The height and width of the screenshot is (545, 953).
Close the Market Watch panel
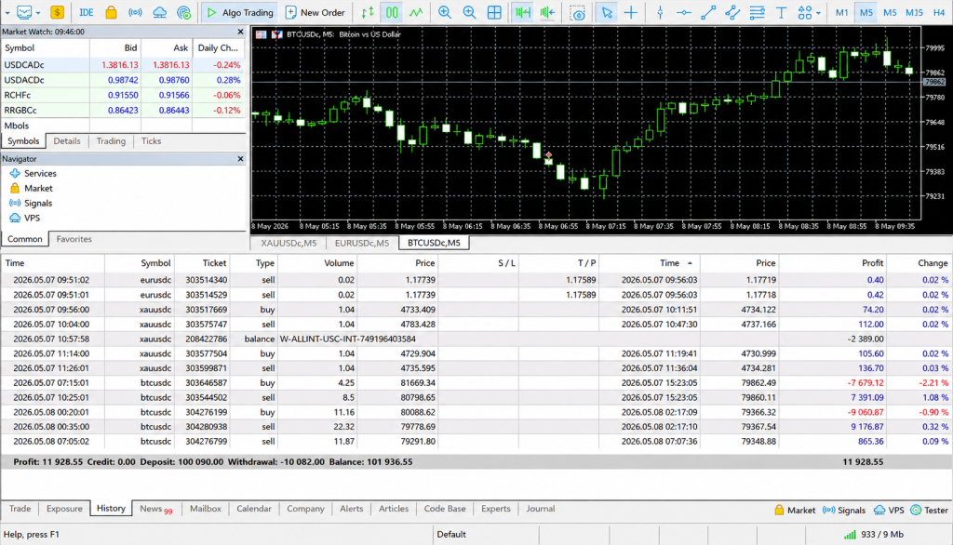(241, 32)
